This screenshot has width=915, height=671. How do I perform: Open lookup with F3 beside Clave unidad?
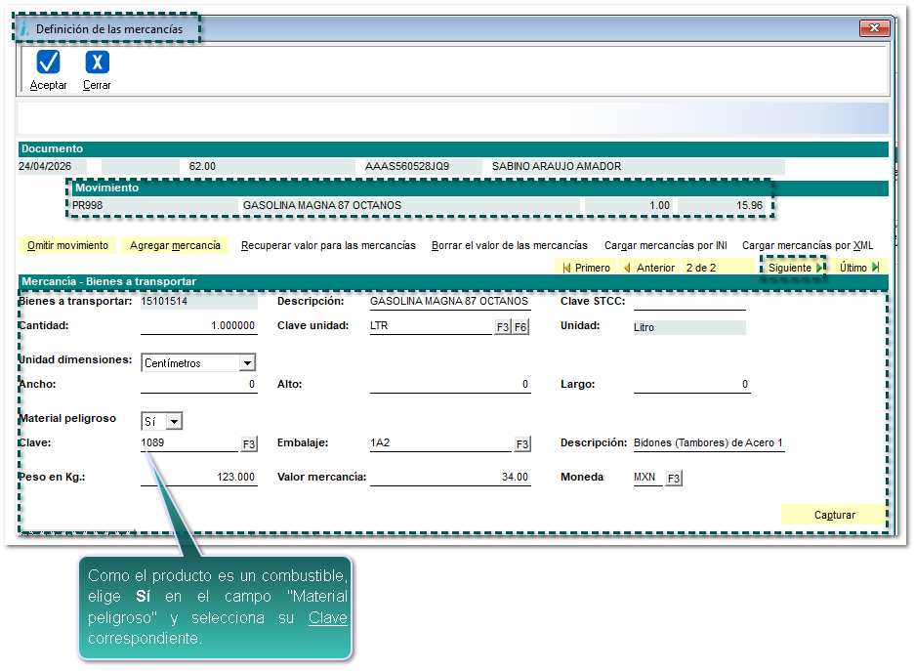(x=502, y=327)
